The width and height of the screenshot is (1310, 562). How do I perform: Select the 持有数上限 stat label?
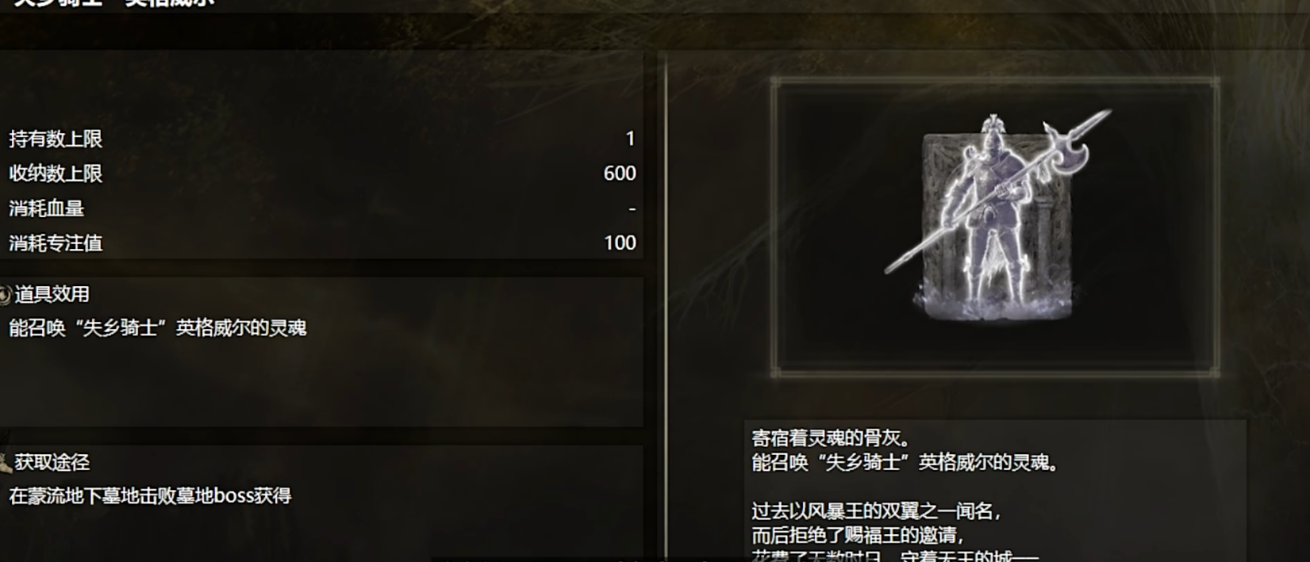pos(56,140)
